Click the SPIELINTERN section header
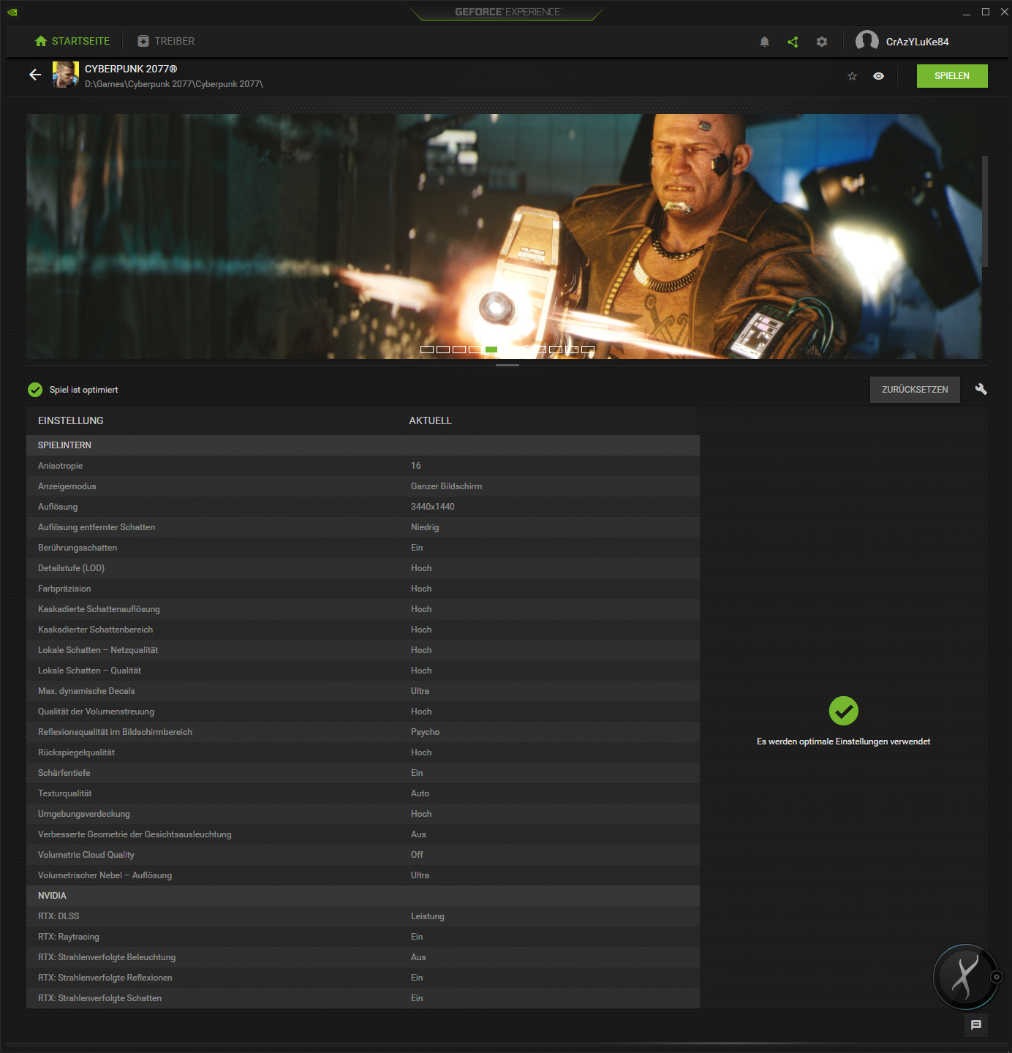 coord(363,445)
